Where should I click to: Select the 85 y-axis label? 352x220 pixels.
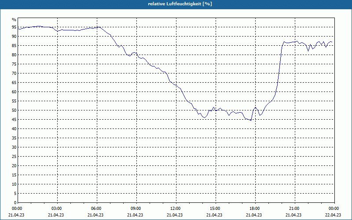click(x=14, y=46)
